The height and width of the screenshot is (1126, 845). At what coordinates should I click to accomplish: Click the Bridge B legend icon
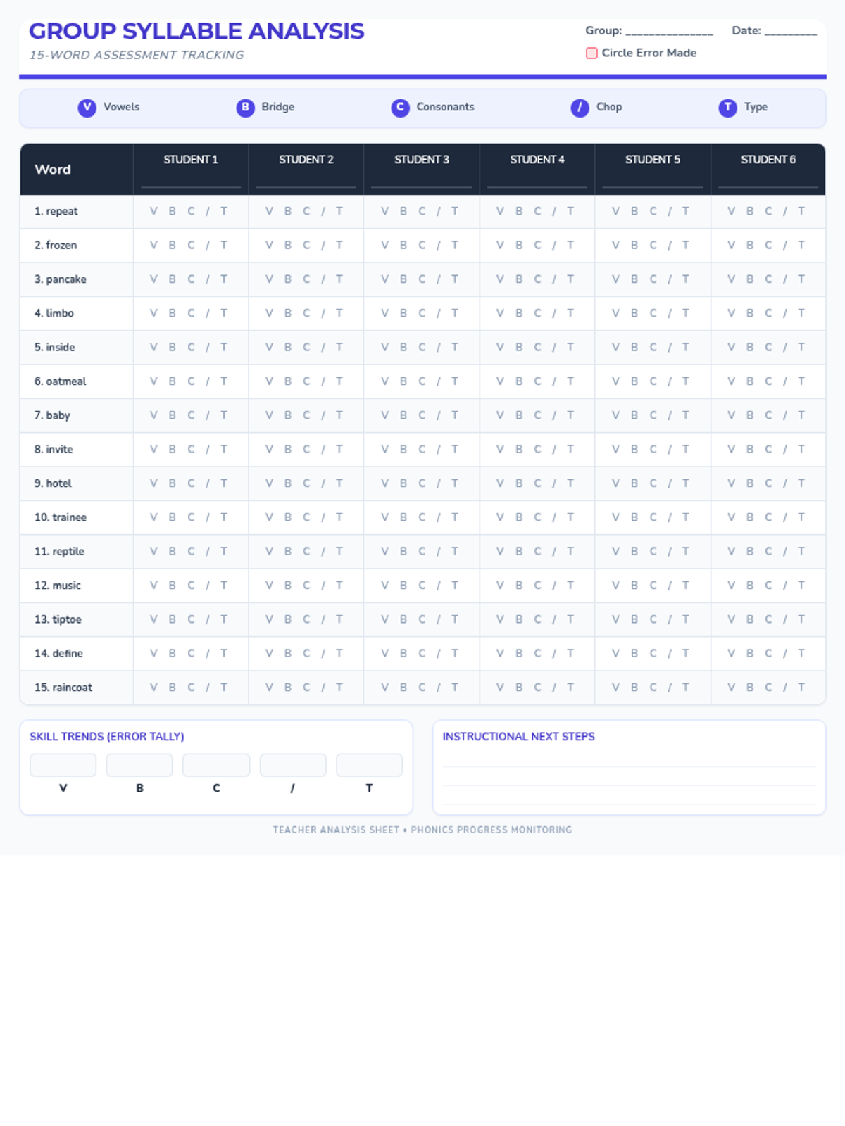pyautogui.click(x=245, y=108)
